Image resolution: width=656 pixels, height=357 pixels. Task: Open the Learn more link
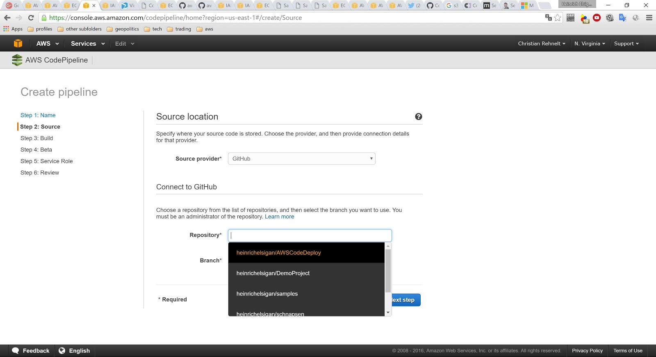pyautogui.click(x=280, y=217)
